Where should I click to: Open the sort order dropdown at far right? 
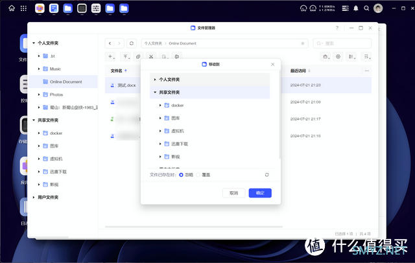[367, 56]
